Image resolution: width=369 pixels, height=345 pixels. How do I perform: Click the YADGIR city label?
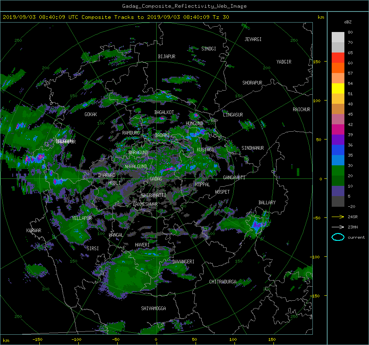click(x=284, y=62)
